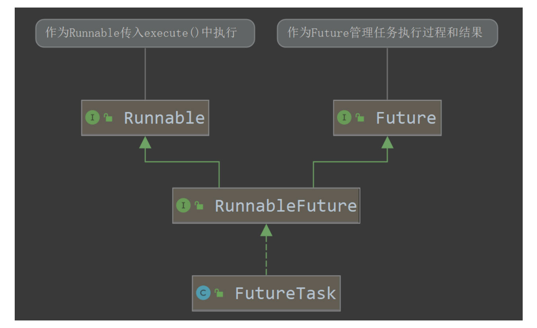Click the lock icon in the RunnableFuture node
Viewport: 537px width, 328px height.
(199, 205)
